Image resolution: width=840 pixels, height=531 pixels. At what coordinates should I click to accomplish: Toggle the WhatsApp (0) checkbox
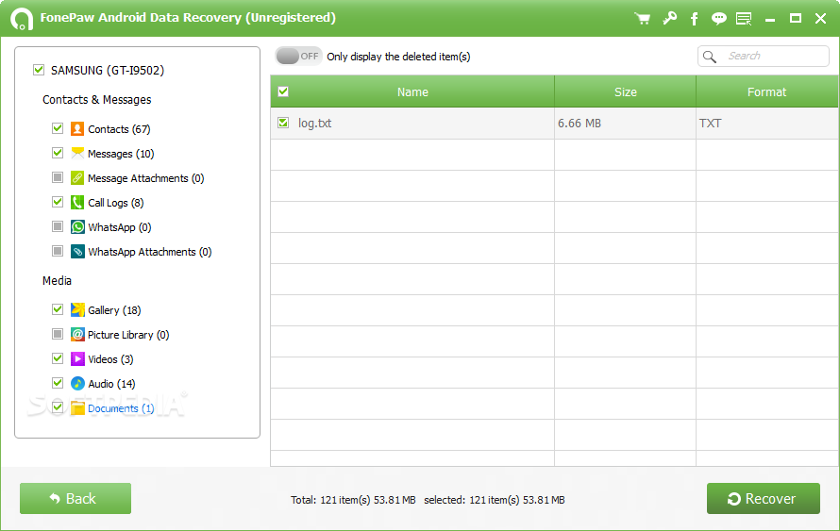(58, 226)
